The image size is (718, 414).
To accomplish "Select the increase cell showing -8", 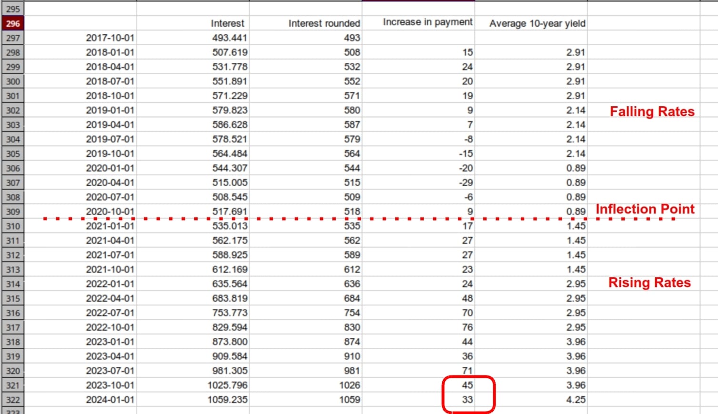I will pyautogui.click(x=419, y=139).
